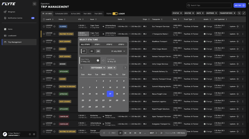Go to page 03
This screenshot has height=139, width=249.
[130, 133]
